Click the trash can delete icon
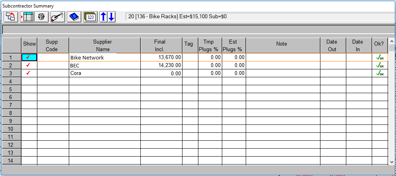Viewport: 396px width, 176px height. [x=42, y=17]
